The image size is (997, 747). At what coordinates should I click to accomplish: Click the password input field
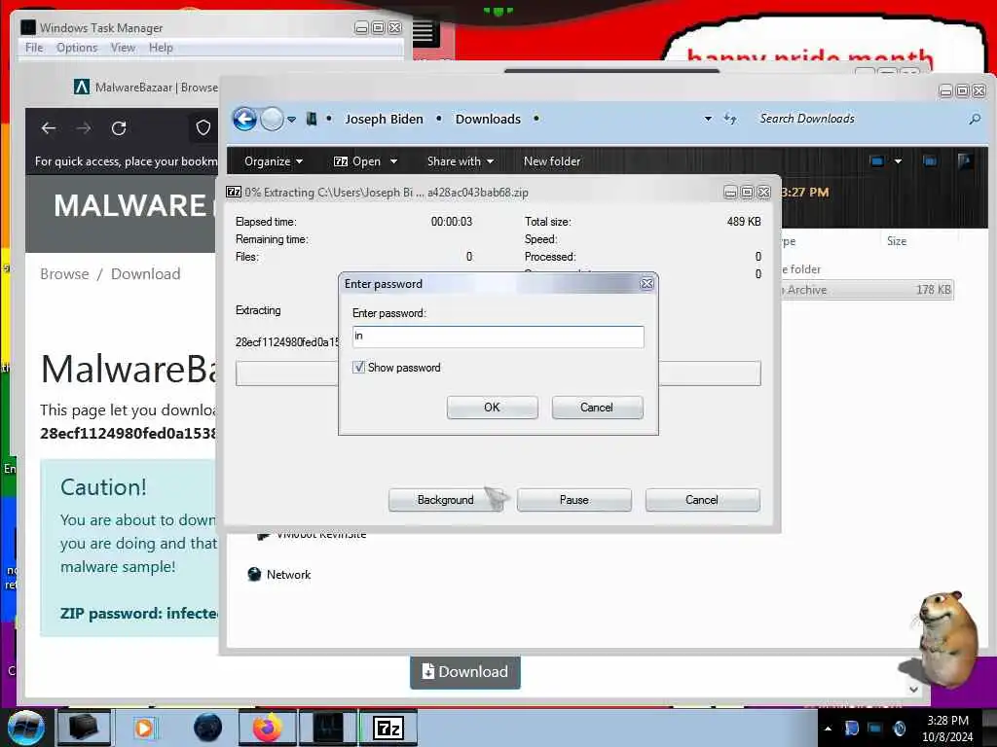point(498,336)
